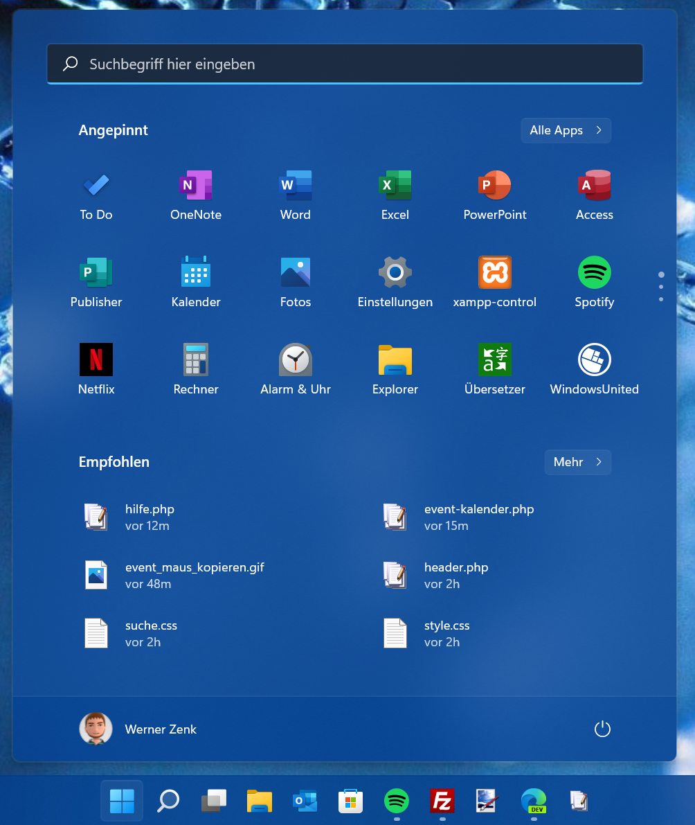Open the WindowsUnited app
This screenshot has width=695, height=825.
point(594,369)
